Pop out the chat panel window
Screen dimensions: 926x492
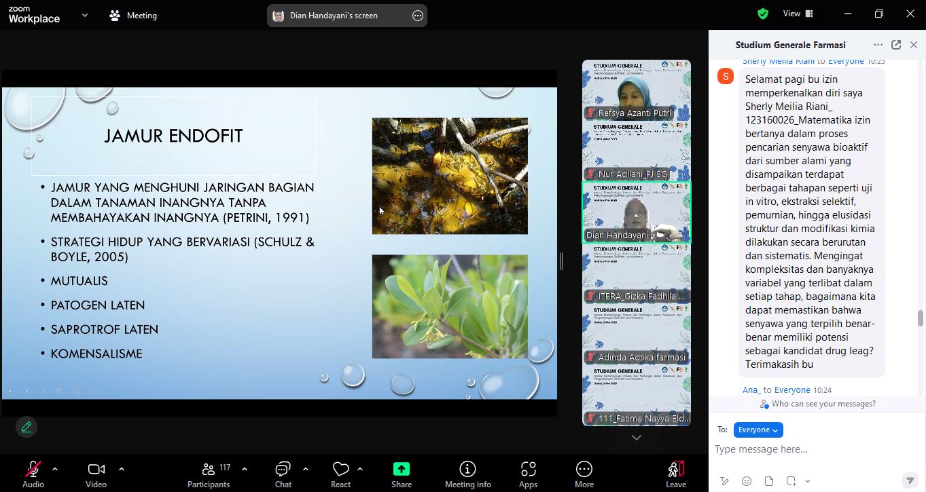[896, 45]
